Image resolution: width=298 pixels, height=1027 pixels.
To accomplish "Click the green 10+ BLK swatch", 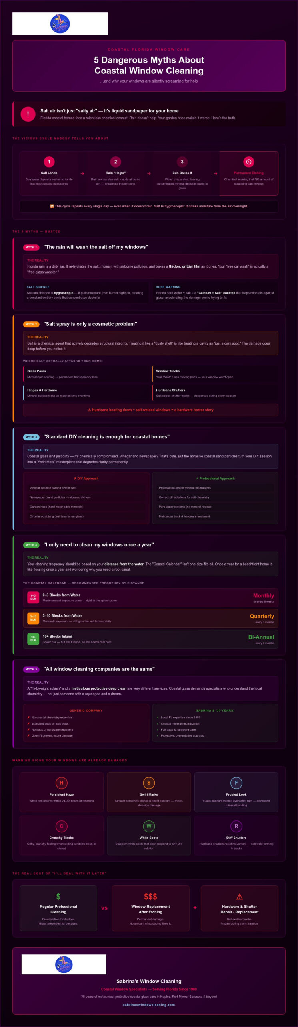I will click(x=33, y=639).
